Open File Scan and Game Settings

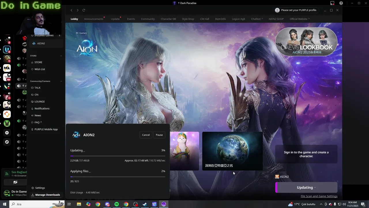(x=319, y=196)
